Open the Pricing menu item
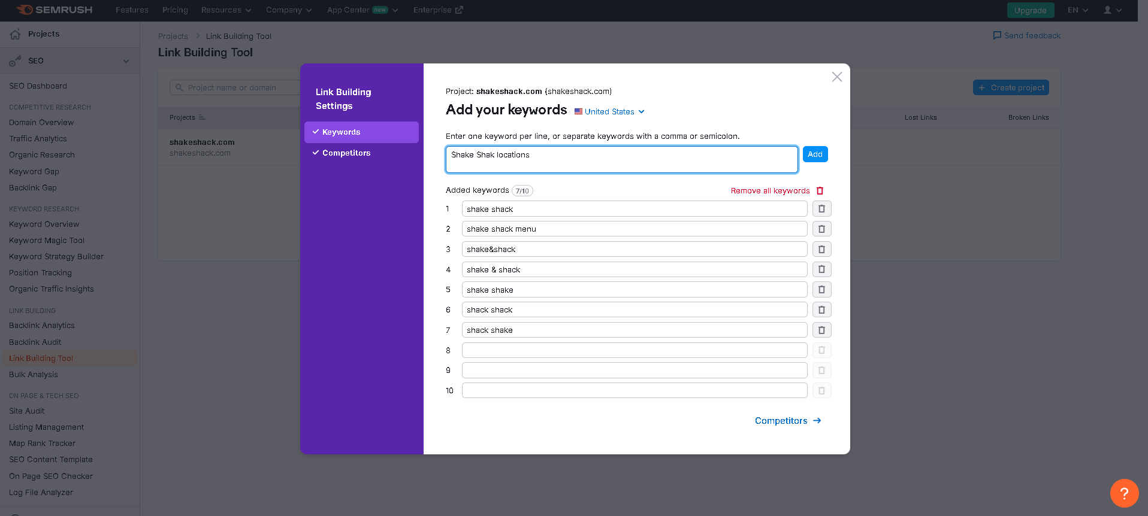 click(175, 10)
